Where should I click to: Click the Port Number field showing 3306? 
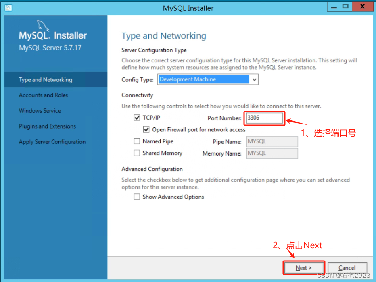coord(264,118)
